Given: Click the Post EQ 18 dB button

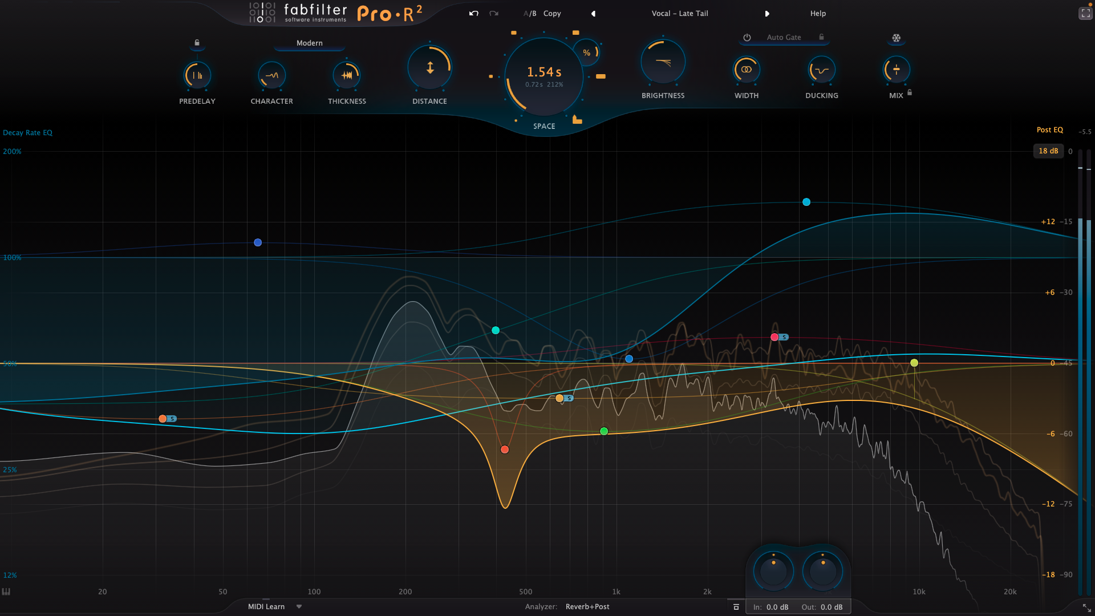Looking at the screenshot, I should coord(1048,151).
